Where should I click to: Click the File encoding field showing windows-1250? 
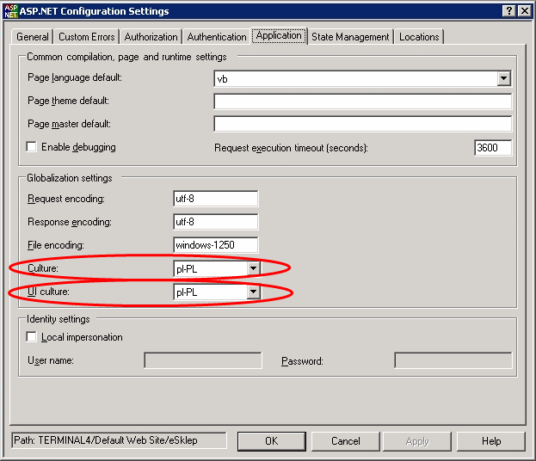point(216,245)
